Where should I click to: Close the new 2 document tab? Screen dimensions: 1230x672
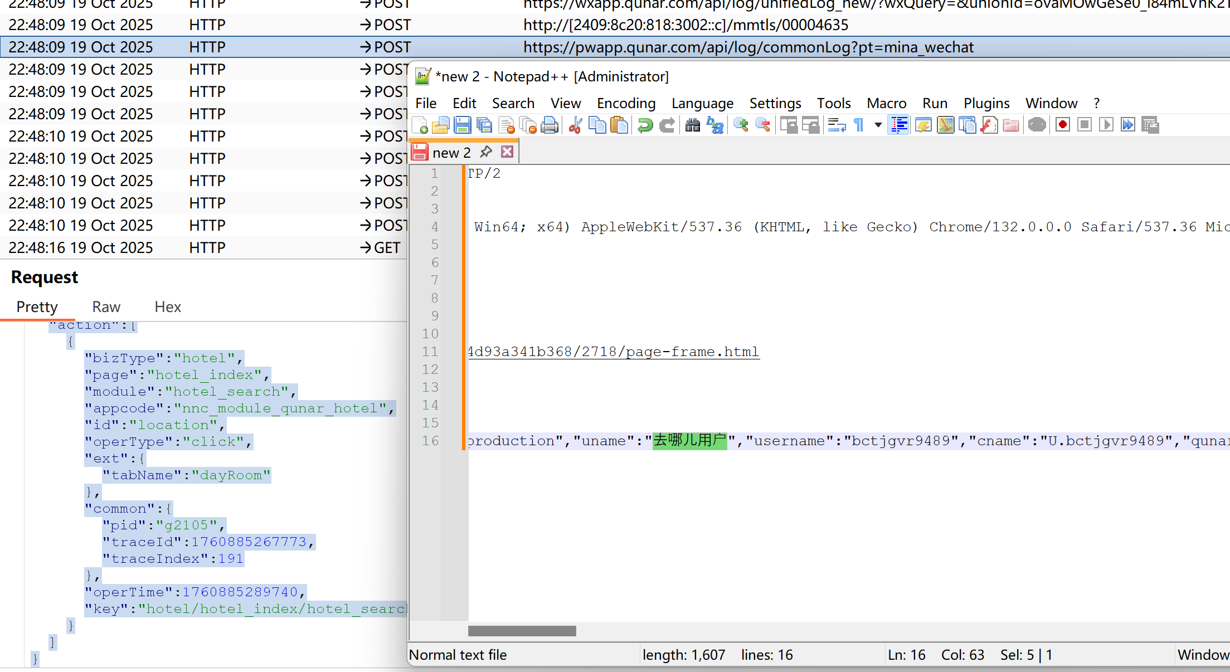[x=507, y=152]
